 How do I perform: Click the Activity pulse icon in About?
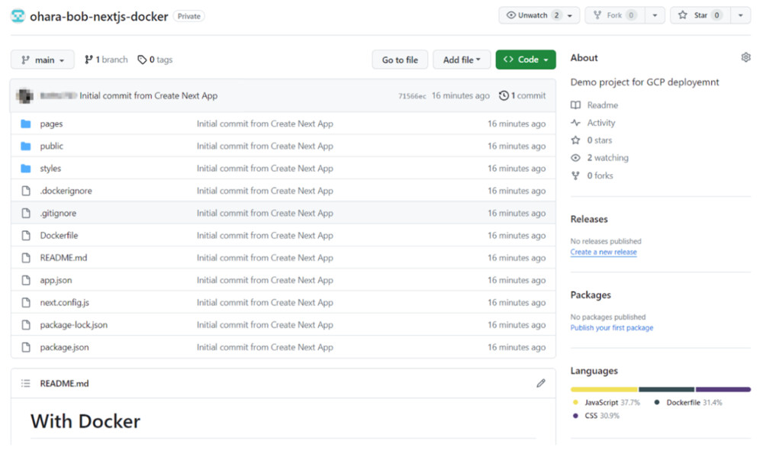pos(576,123)
